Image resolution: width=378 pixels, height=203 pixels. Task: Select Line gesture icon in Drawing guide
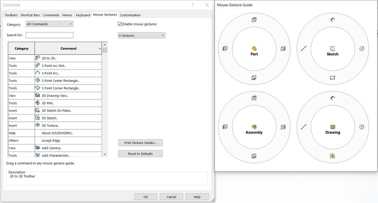pos(304,127)
